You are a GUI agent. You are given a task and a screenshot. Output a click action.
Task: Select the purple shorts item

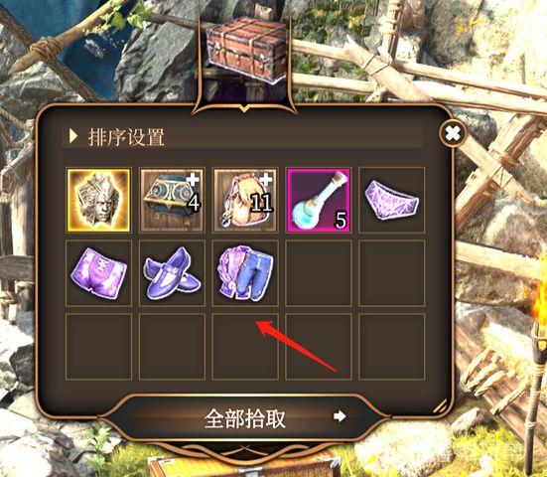(x=98, y=273)
